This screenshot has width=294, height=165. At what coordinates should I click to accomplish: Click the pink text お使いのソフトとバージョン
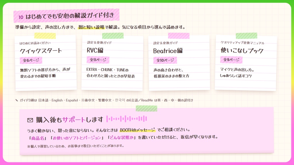click(x=77, y=138)
